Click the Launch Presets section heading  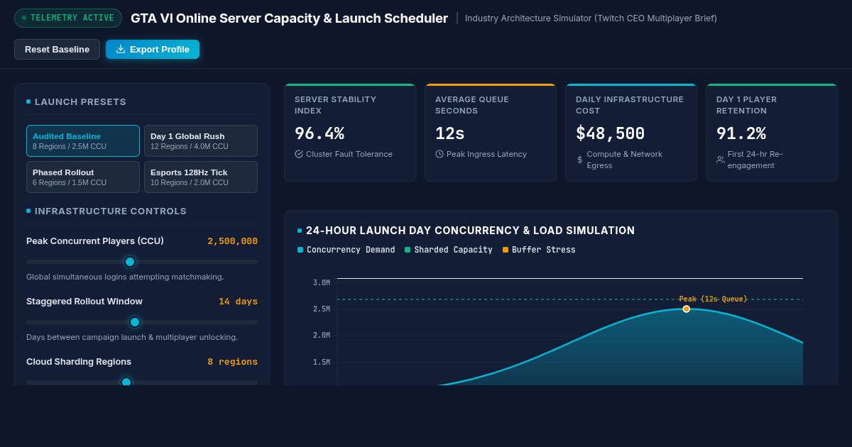80,101
